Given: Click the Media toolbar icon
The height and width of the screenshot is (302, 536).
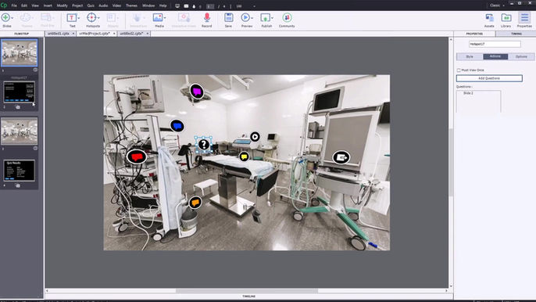Looking at the screenshot, I should 158,17.
